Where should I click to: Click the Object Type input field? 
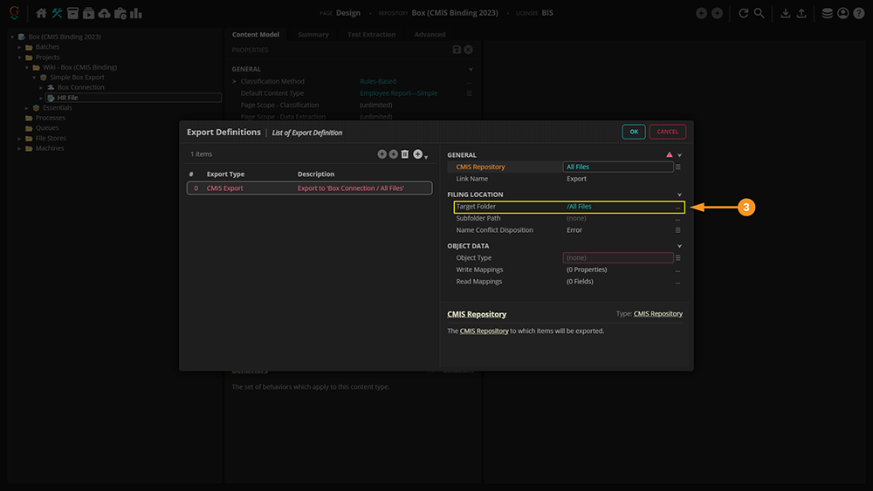click(x=618, y=258)
